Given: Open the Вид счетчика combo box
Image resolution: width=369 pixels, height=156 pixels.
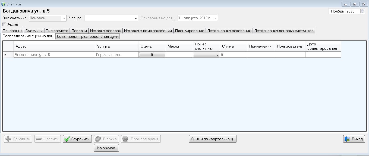Looking at the screenshot, I should [x=64, y=18].
